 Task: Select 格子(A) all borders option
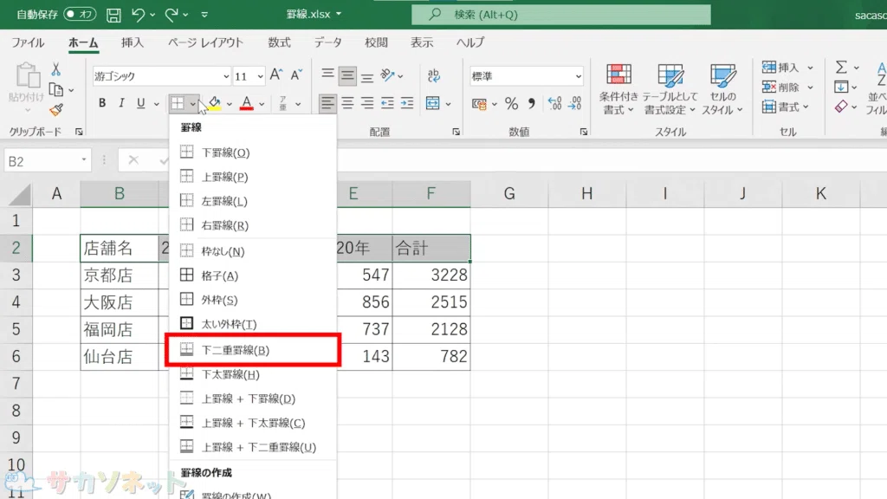coord(253,275)
